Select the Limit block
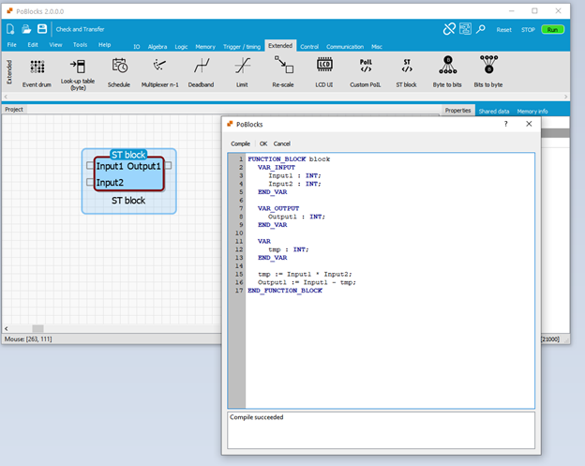The width and height of the screenshot is (585, 466). [242, 73]
